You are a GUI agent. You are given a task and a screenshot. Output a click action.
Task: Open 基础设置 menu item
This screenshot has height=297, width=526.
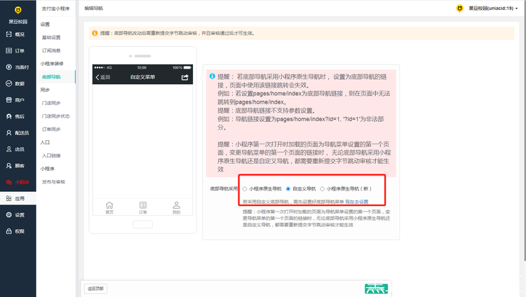pos(51,38)
